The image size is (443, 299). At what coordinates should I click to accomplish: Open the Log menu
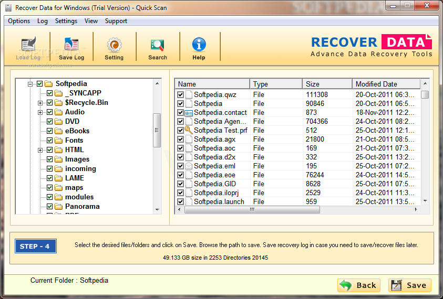tap(43, 21)
